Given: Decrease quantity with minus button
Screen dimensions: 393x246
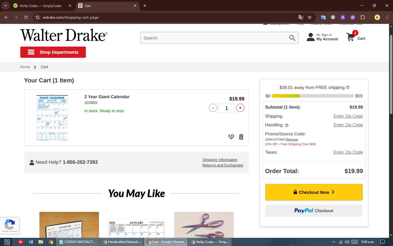Looking at the screenshot, I should [213, 108].
